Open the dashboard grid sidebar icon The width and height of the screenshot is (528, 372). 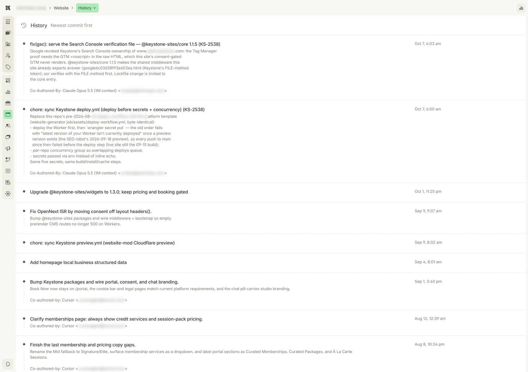click(8, 80)
